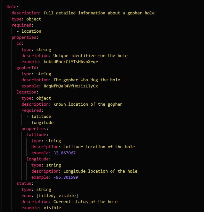The image size is (204, 212).
Task: Click 'Current status of the hole' text
Action: [x=85, y=201]
